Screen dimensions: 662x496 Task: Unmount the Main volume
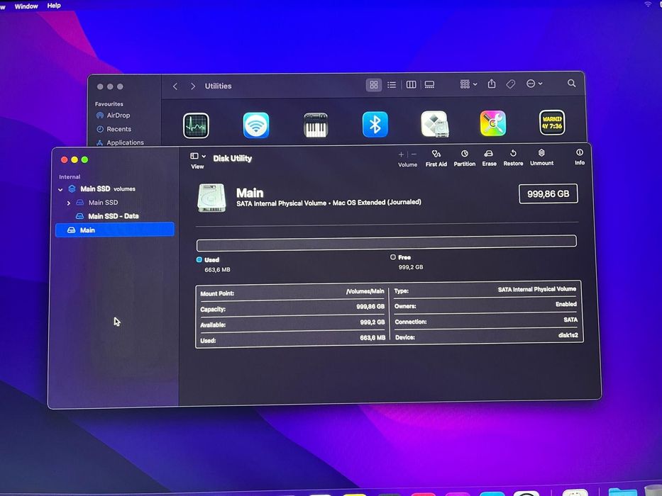[541, 157]
